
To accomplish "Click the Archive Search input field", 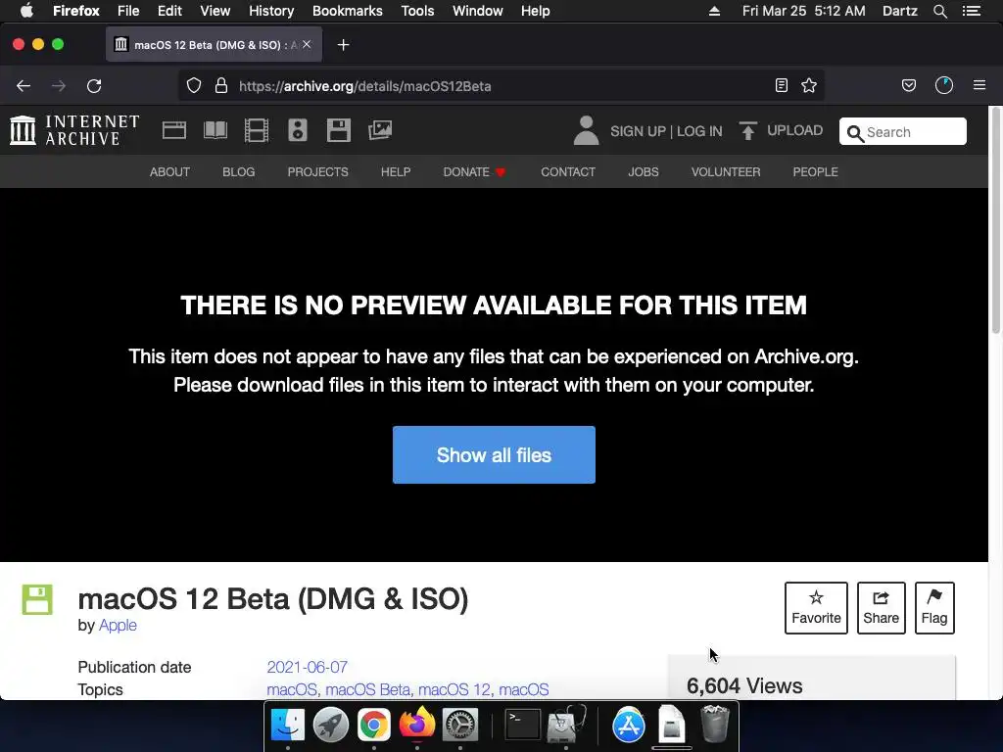I will [902, 132].
